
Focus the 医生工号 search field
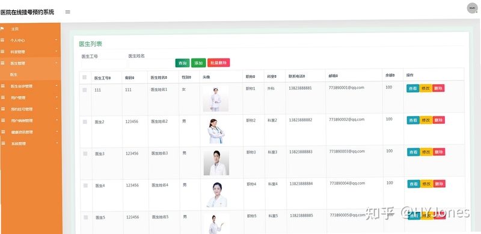pyautogui.click(x=104, y=64)
